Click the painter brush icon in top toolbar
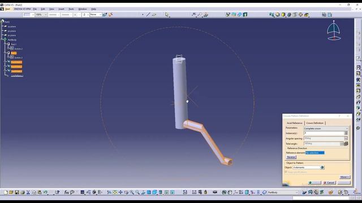 (105, 15)
